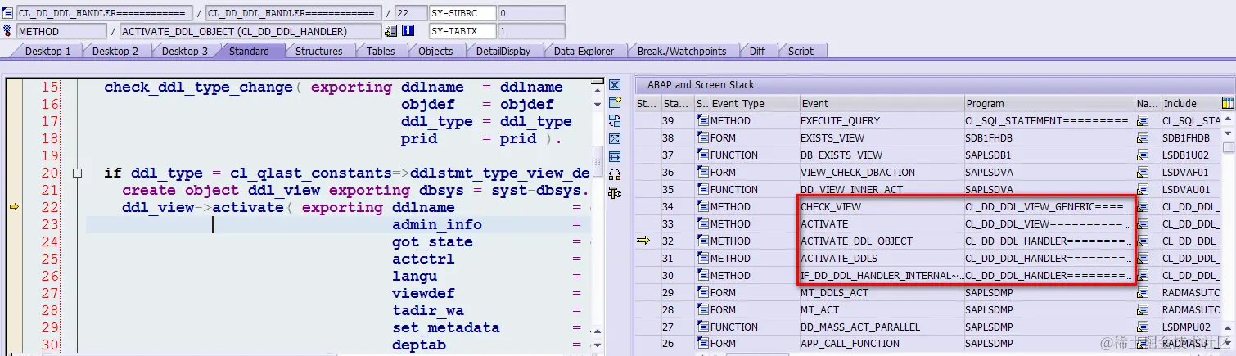This screenshot has height=356, width=1236.
Task: Click the blue info icon next to ACTIVATE_DDL_OBJECT
Action: 408,31
